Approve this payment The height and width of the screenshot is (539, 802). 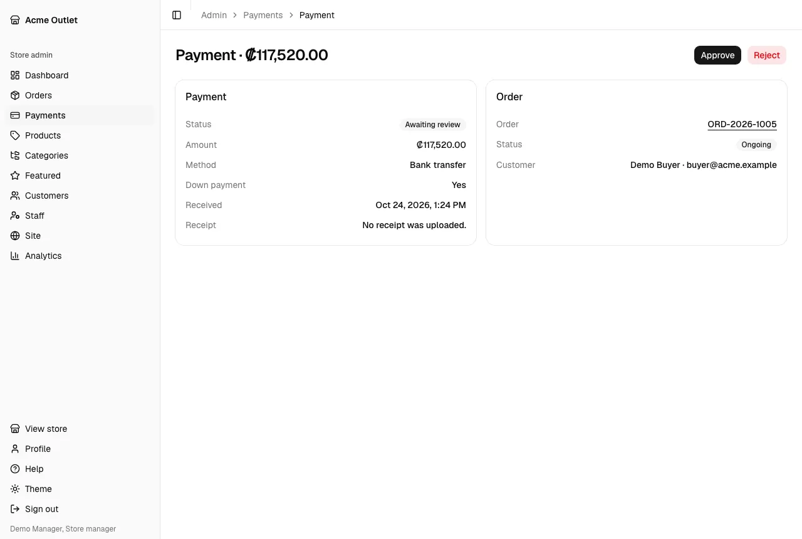[x=717, y=55]
